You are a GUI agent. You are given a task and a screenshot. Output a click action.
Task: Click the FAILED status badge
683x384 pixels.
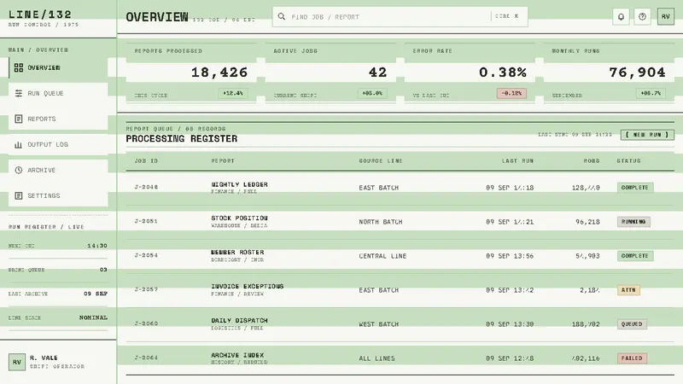[x=632, y=358]
